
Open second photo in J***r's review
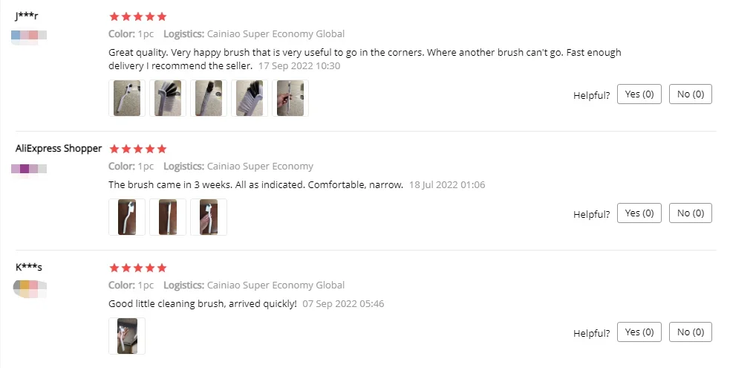[168, 98]
